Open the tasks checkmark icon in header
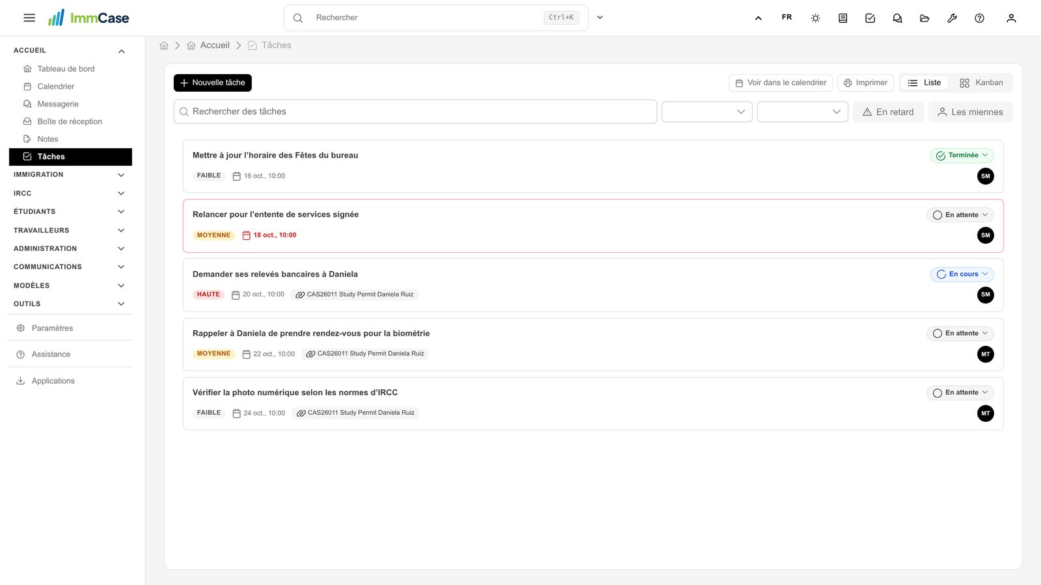 pos(870,18)
